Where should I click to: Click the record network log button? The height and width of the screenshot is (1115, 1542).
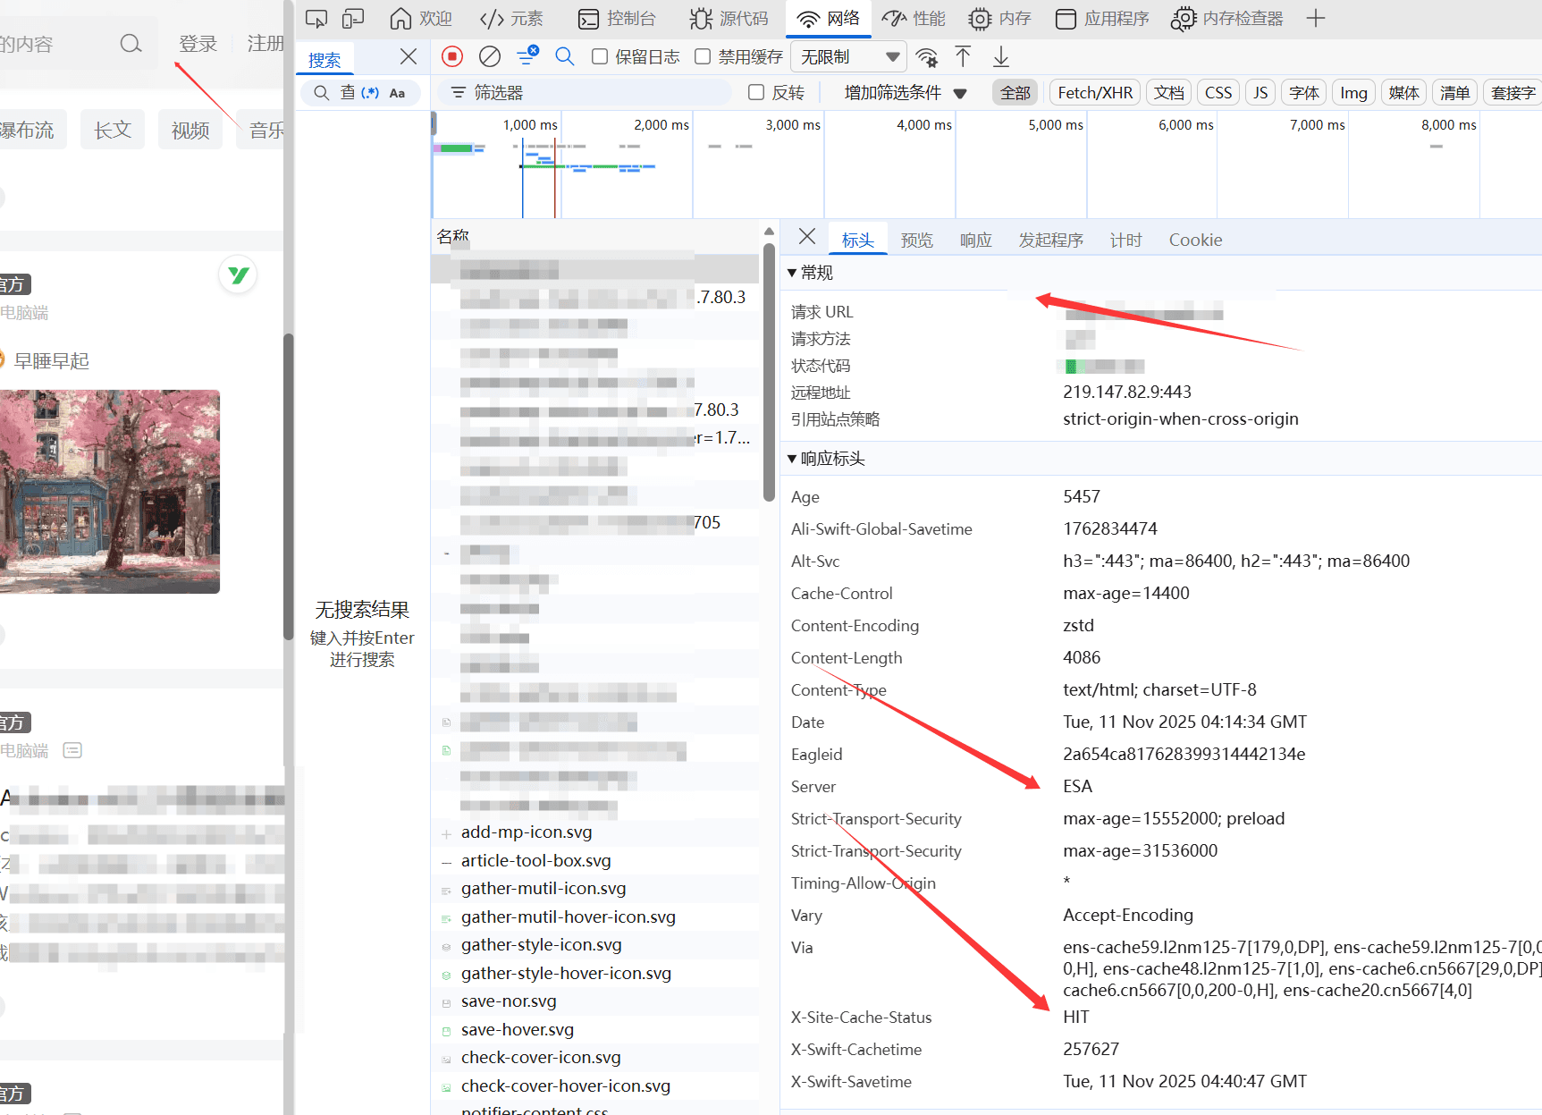pyautogui.click(x=452, y=57)
